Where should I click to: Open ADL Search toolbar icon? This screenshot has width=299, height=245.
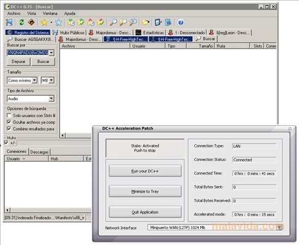tap(123, 22)
